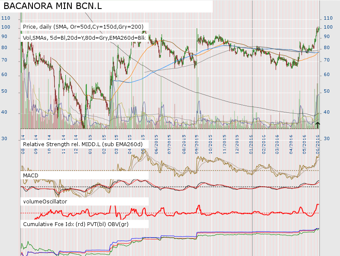
Task: Select the 04/2016 date label on the time axis
Action: (291, 137)
